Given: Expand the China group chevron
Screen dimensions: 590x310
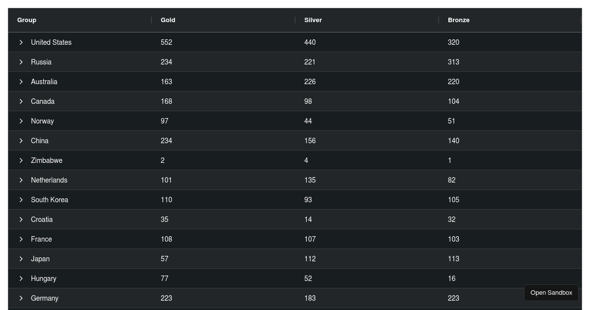Looking at the screenshot, I should tap(21, 141).
